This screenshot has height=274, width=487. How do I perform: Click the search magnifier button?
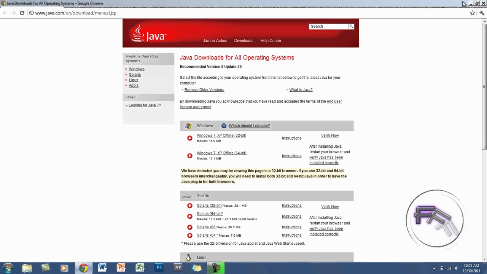[351, 26]
